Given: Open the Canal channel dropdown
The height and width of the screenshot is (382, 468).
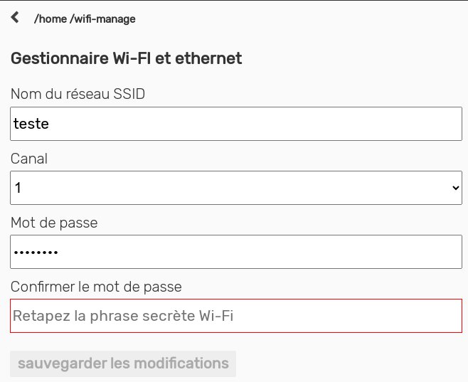Looking at the screenshot, I should click(236, 188).
